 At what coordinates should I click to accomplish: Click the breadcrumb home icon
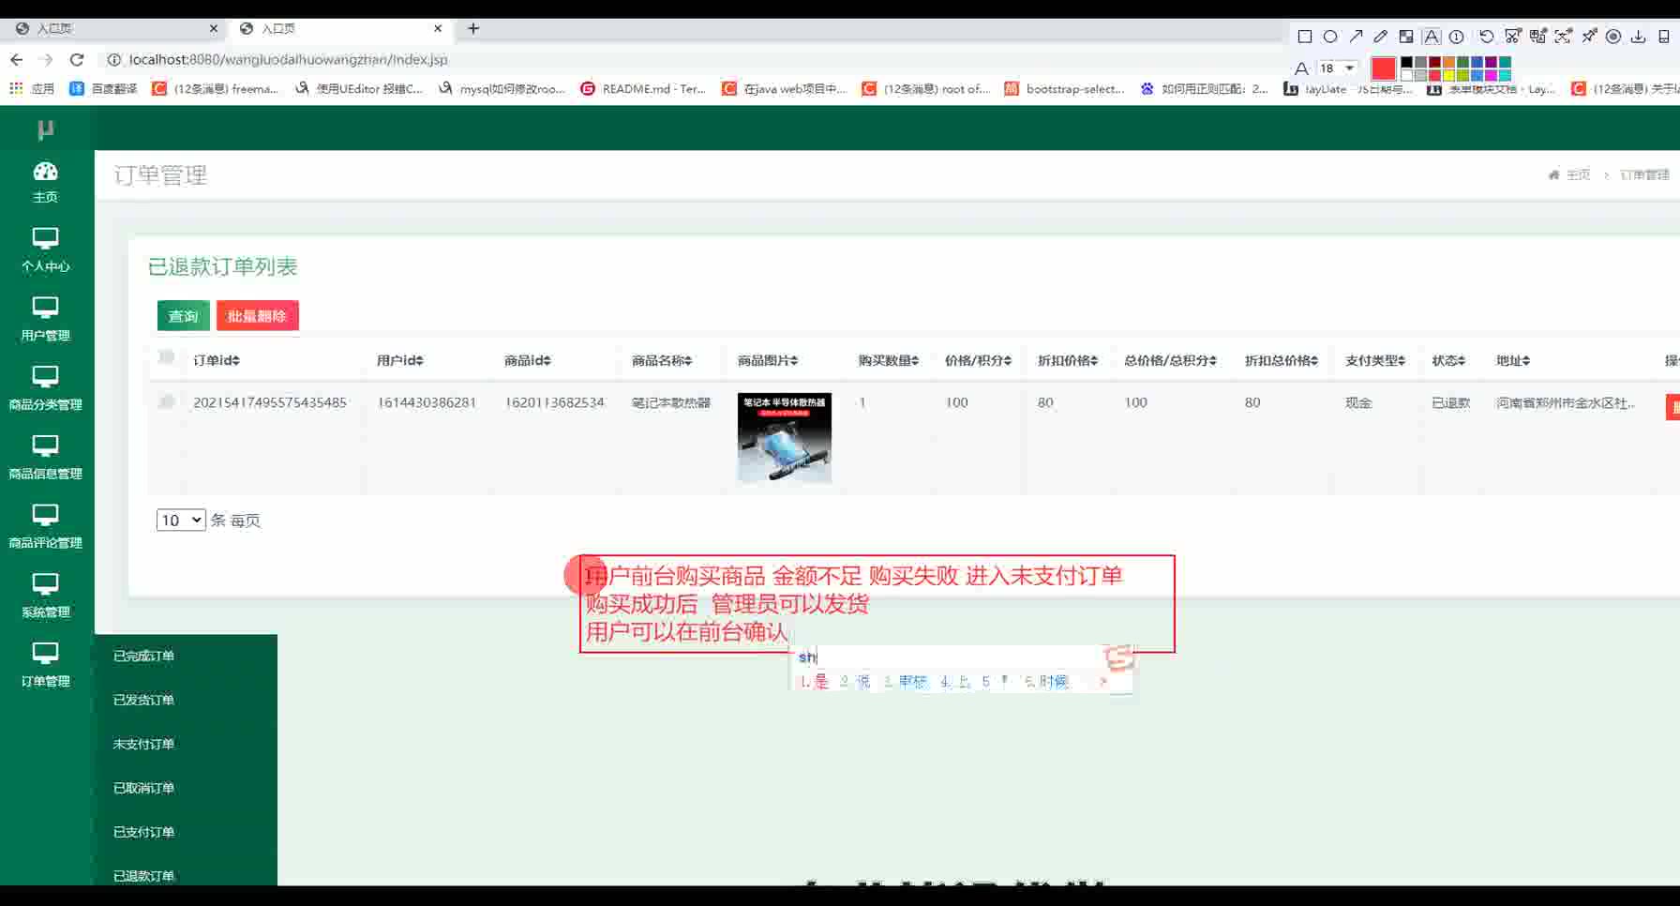pyautogui.click(x=1553, y=174)
